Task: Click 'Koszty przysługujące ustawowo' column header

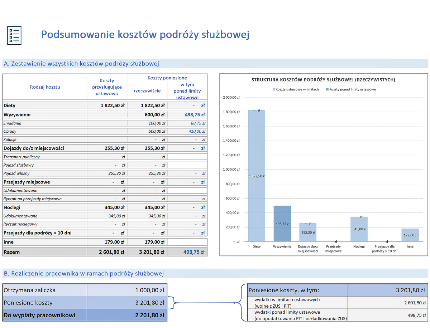Action: (x=107, y=87)
